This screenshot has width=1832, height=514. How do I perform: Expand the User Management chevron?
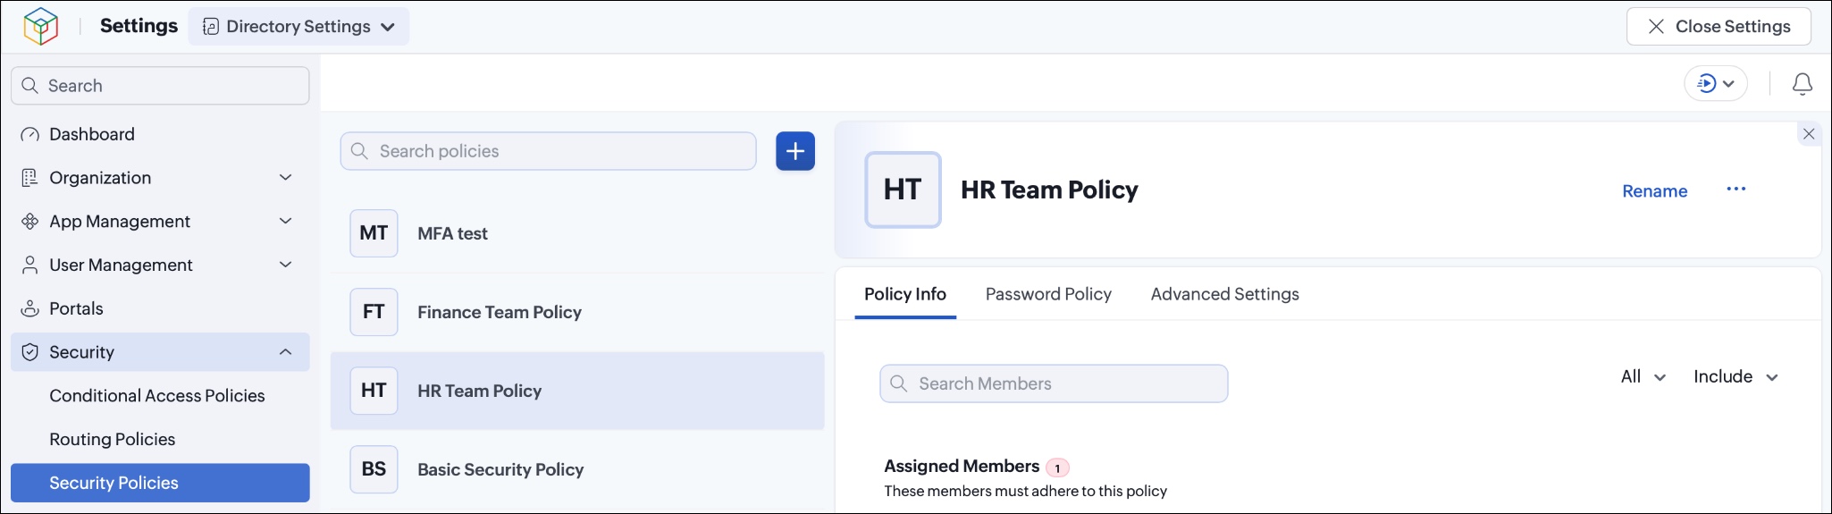point(286,265)
